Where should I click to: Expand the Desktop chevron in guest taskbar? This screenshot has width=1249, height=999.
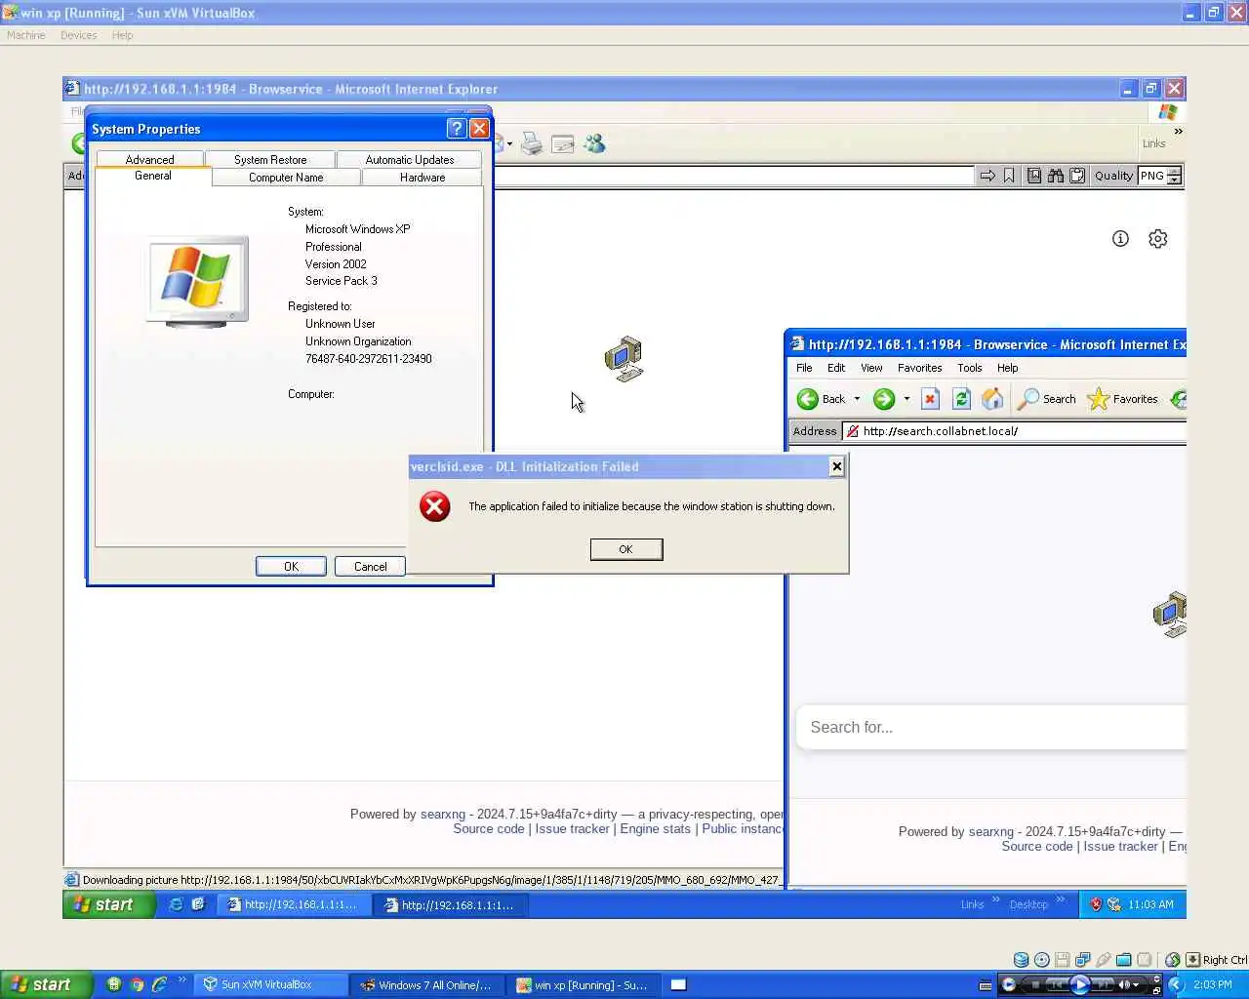coord(1060,899)
